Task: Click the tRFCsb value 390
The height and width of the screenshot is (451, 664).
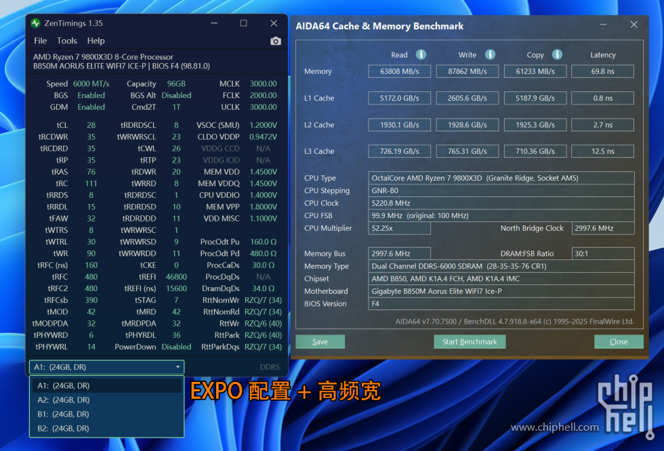Action: click(x=91, y=300)
